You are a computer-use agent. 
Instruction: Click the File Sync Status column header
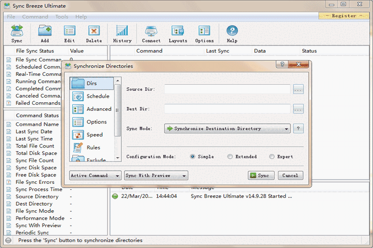35,51
